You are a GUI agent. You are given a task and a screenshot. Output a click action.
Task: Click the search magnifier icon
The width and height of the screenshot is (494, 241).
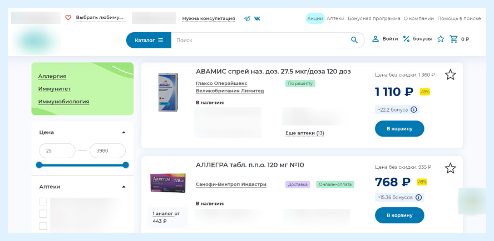(354, 40)
